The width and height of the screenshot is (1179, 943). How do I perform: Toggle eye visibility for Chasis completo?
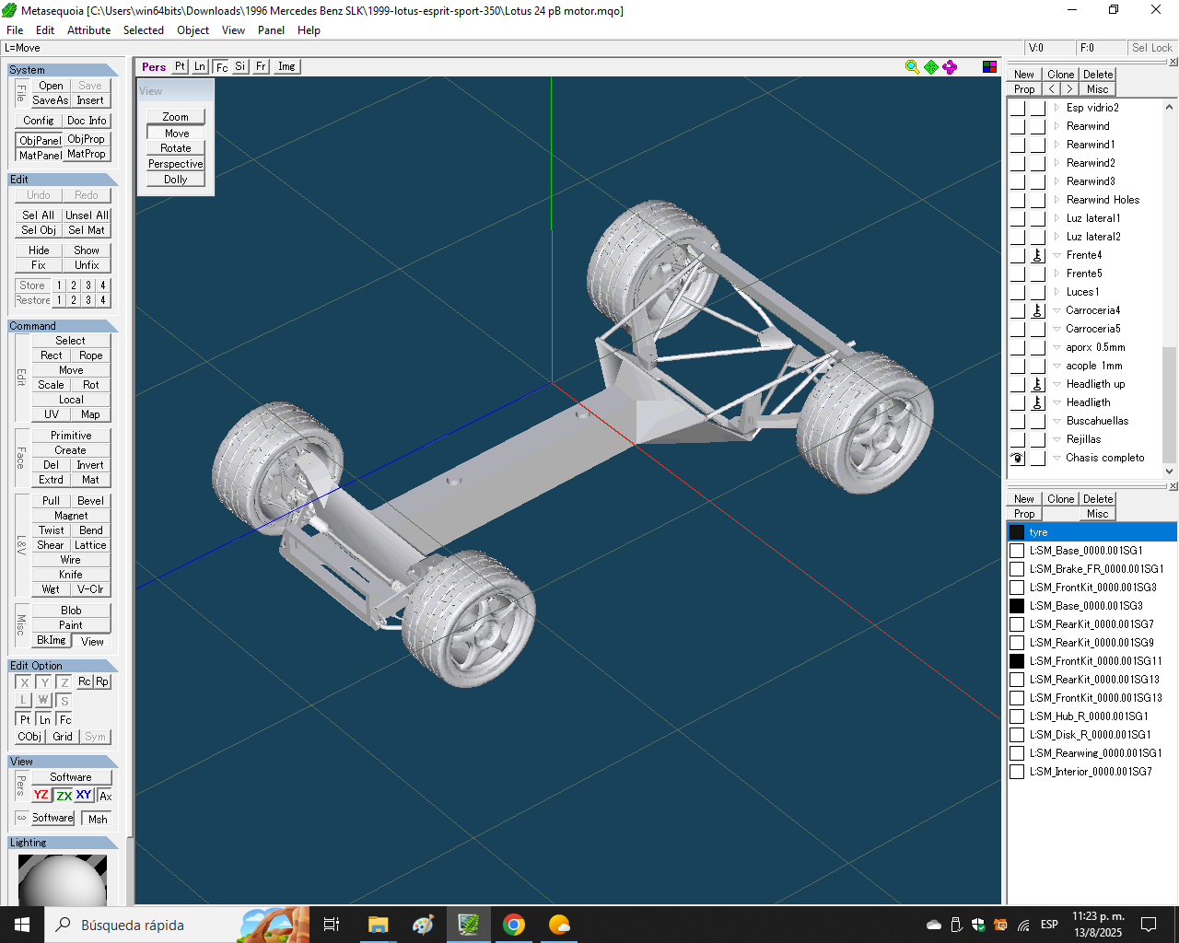pyautogui.click(x=1017, y=458)
